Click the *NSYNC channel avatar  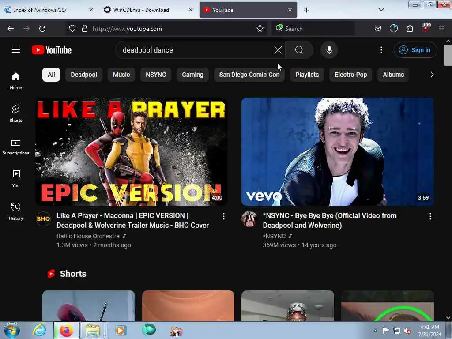coord(249,219)
